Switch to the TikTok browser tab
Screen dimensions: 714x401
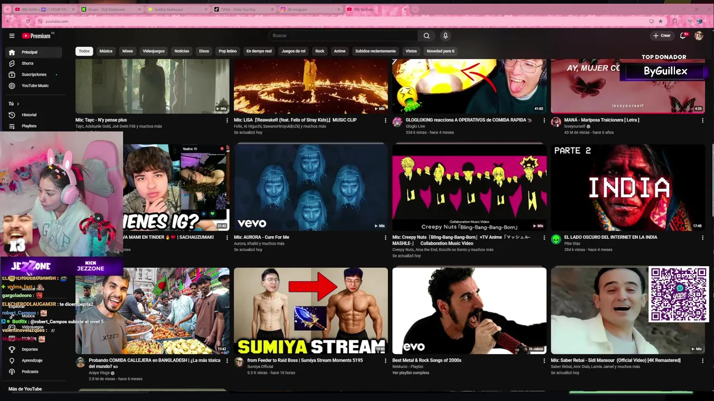coord(244,9)
